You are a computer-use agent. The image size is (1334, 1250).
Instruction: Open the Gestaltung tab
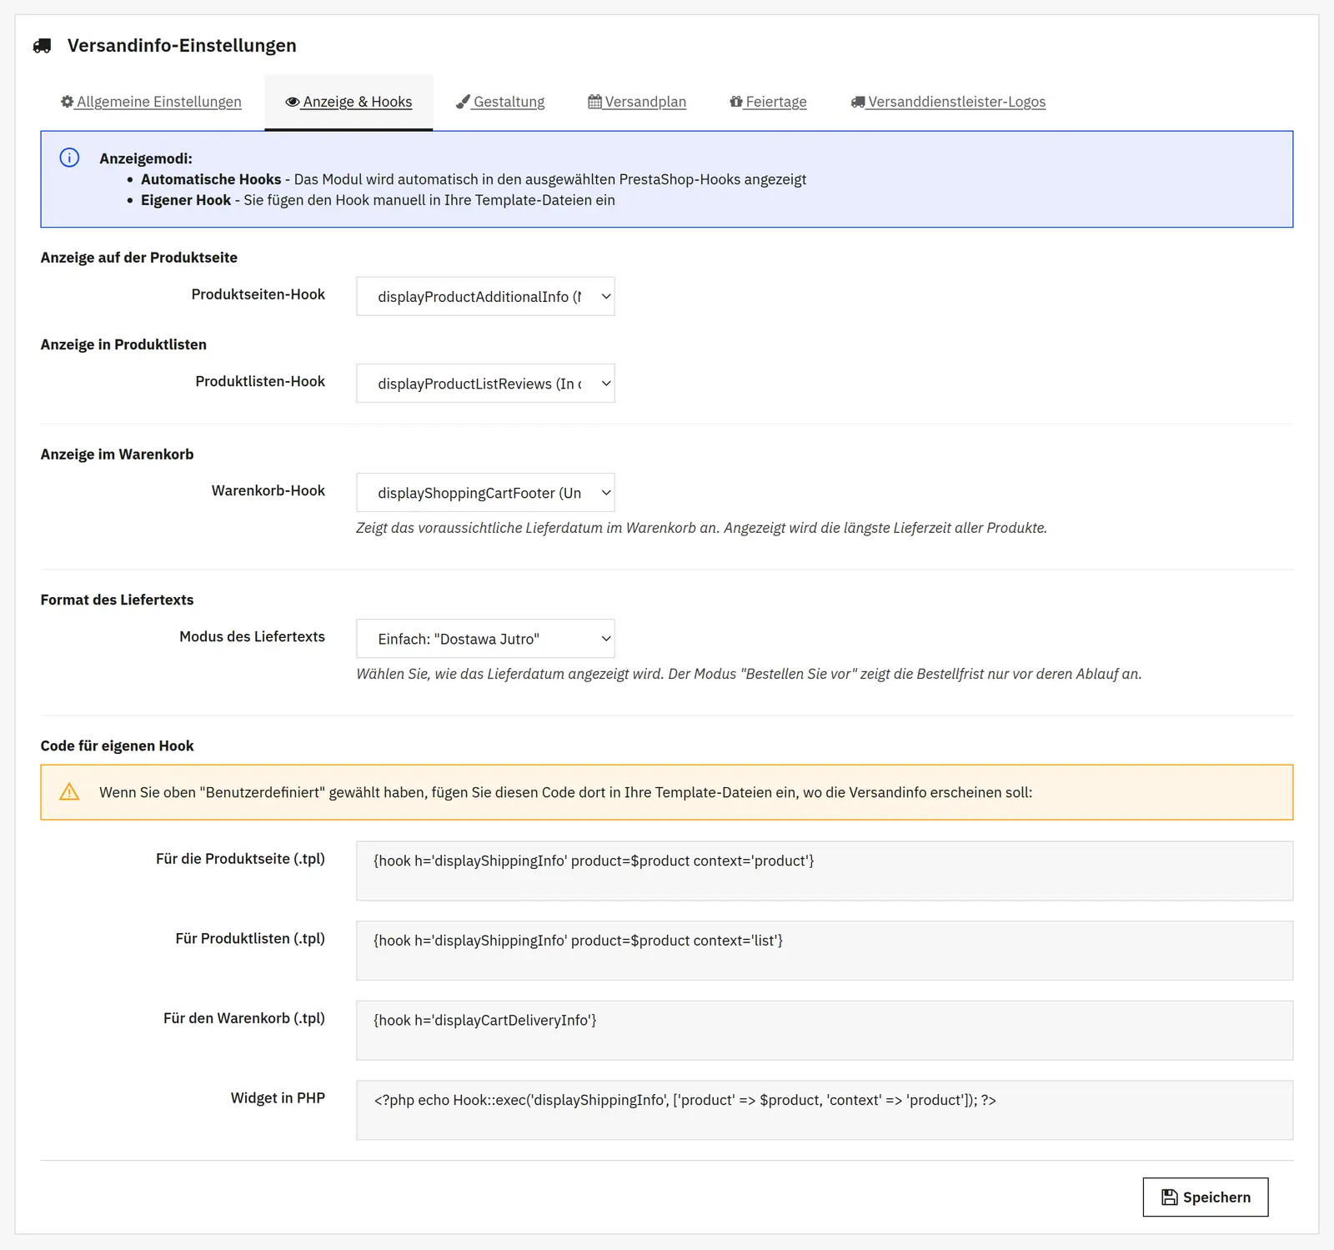[500, 102]
